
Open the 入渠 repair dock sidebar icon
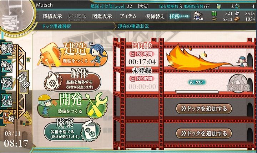point(7,100)
